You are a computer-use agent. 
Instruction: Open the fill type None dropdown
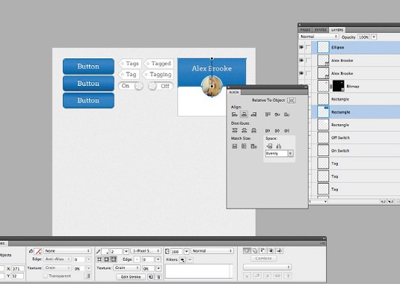[67, 251]
